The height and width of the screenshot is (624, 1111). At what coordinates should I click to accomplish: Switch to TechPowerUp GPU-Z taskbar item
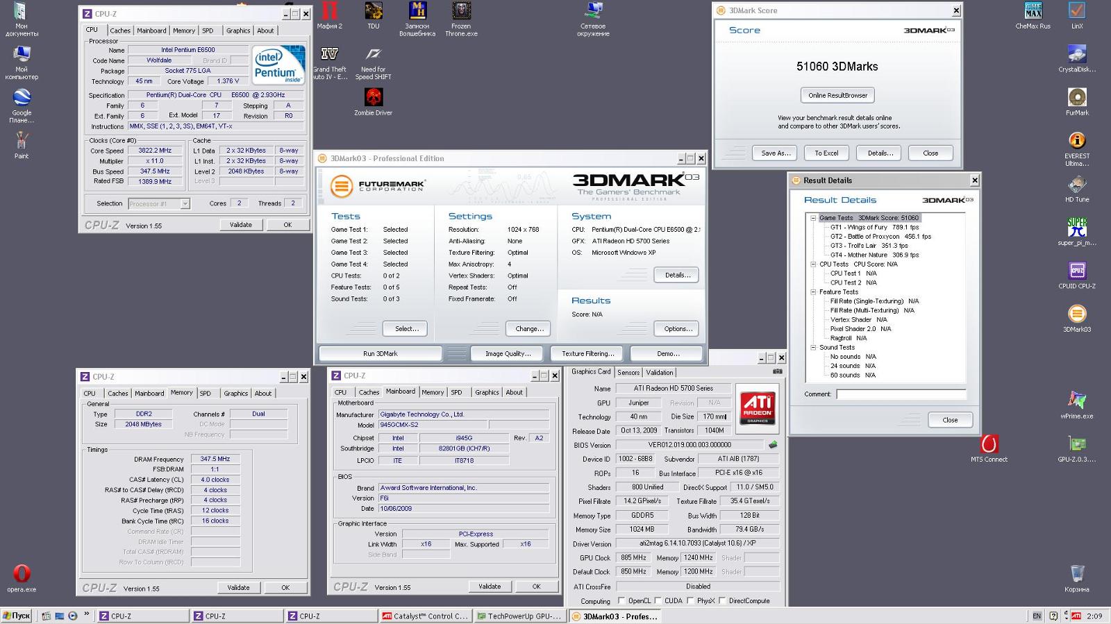tap(520, 616)
